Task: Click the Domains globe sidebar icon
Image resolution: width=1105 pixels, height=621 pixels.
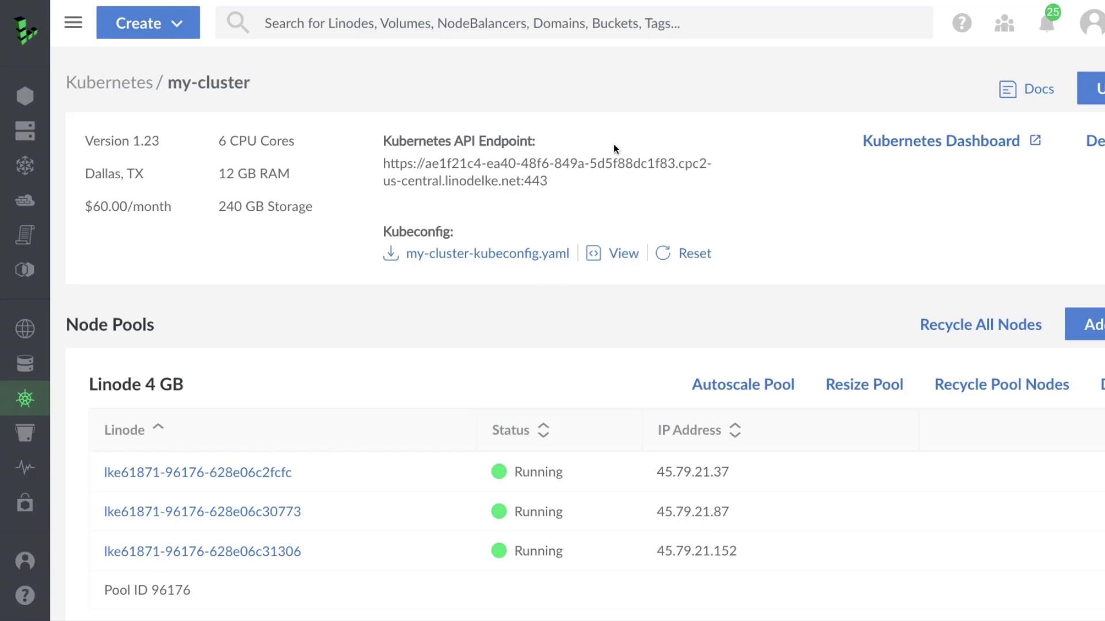Action: tap(25, 329)
